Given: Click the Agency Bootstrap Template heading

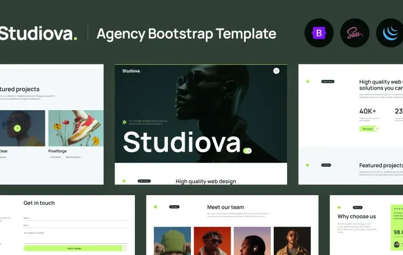Looking at the screenshot, I should (x=186, y=34).
